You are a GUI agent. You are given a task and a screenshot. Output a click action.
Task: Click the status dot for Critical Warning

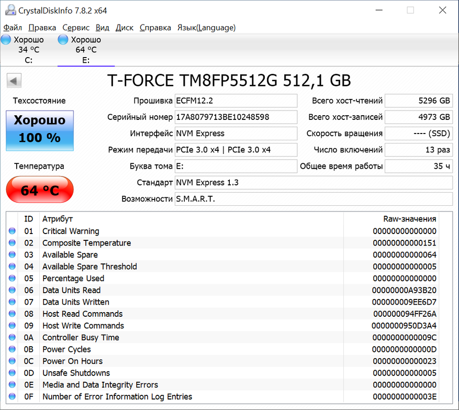tap(12, 231)
